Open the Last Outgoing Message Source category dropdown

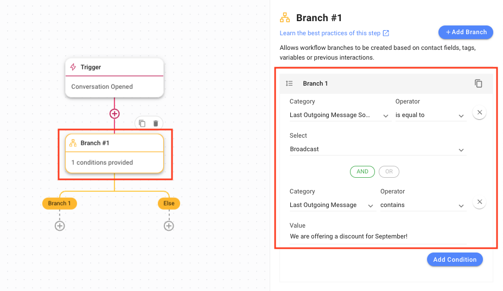[340, 115]
